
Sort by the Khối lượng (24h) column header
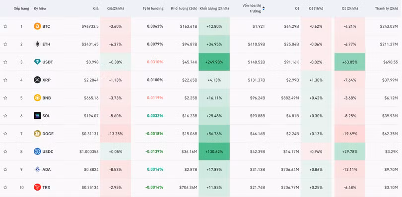[x=184, y=8]
